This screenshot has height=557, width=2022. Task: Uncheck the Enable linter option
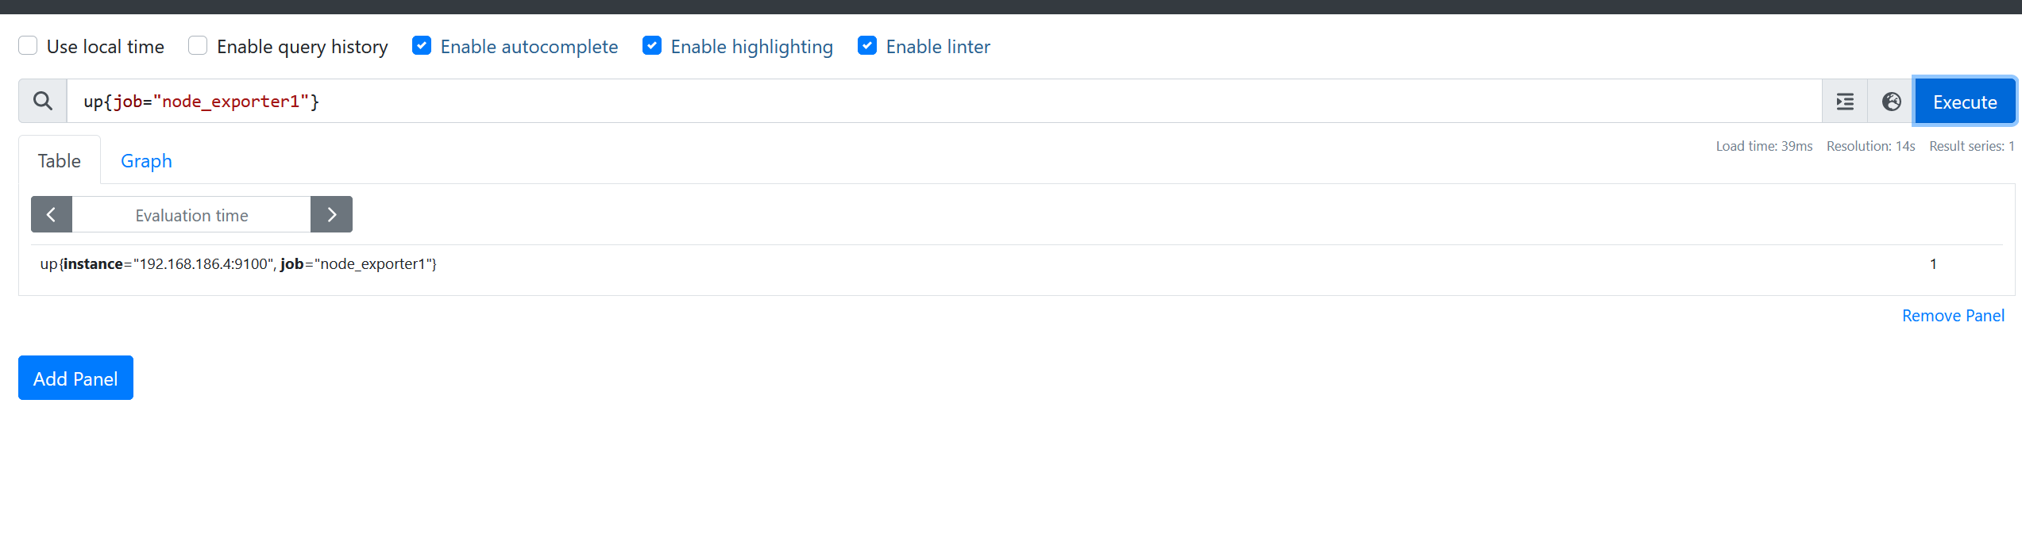point(867,46)
